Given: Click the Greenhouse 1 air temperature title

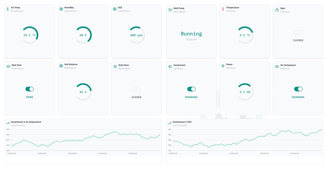Looking at the screenshot, I should point(26,122).
